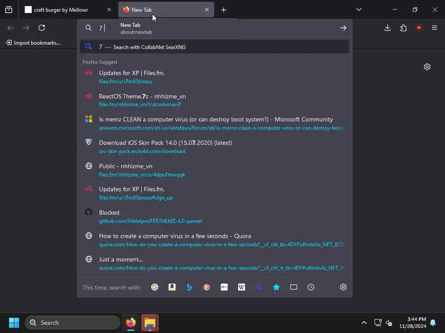Click Import bookmarks in bookmarks toolbar
Viewport: 445px width, 333px height.
tap(33, 43)
